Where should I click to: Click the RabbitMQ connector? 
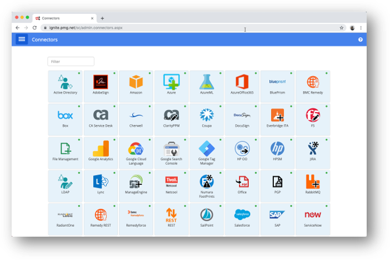pyautogui.click(x=313, y=186)
